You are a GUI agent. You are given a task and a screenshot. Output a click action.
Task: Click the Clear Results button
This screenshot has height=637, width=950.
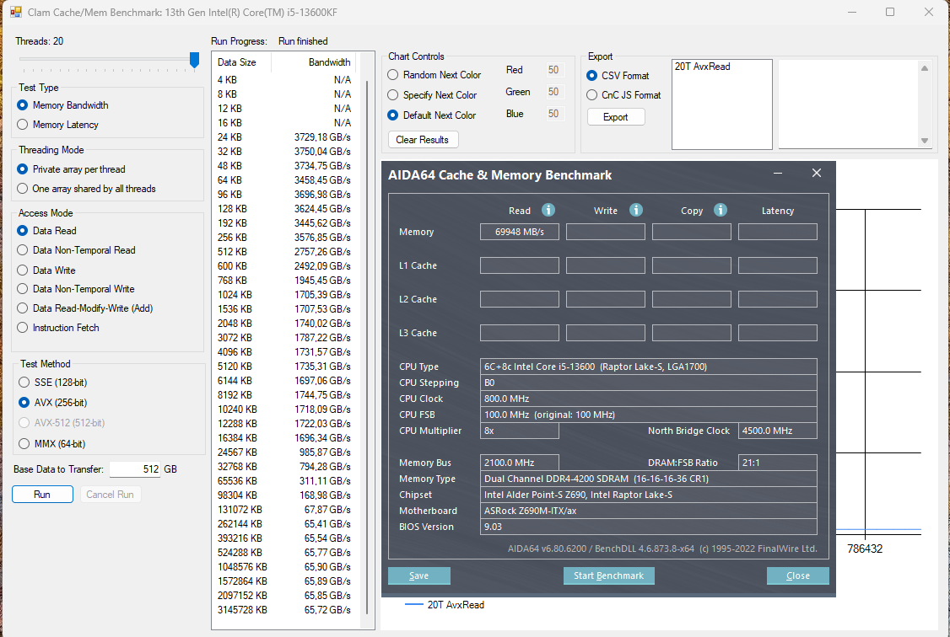point(423,140)
